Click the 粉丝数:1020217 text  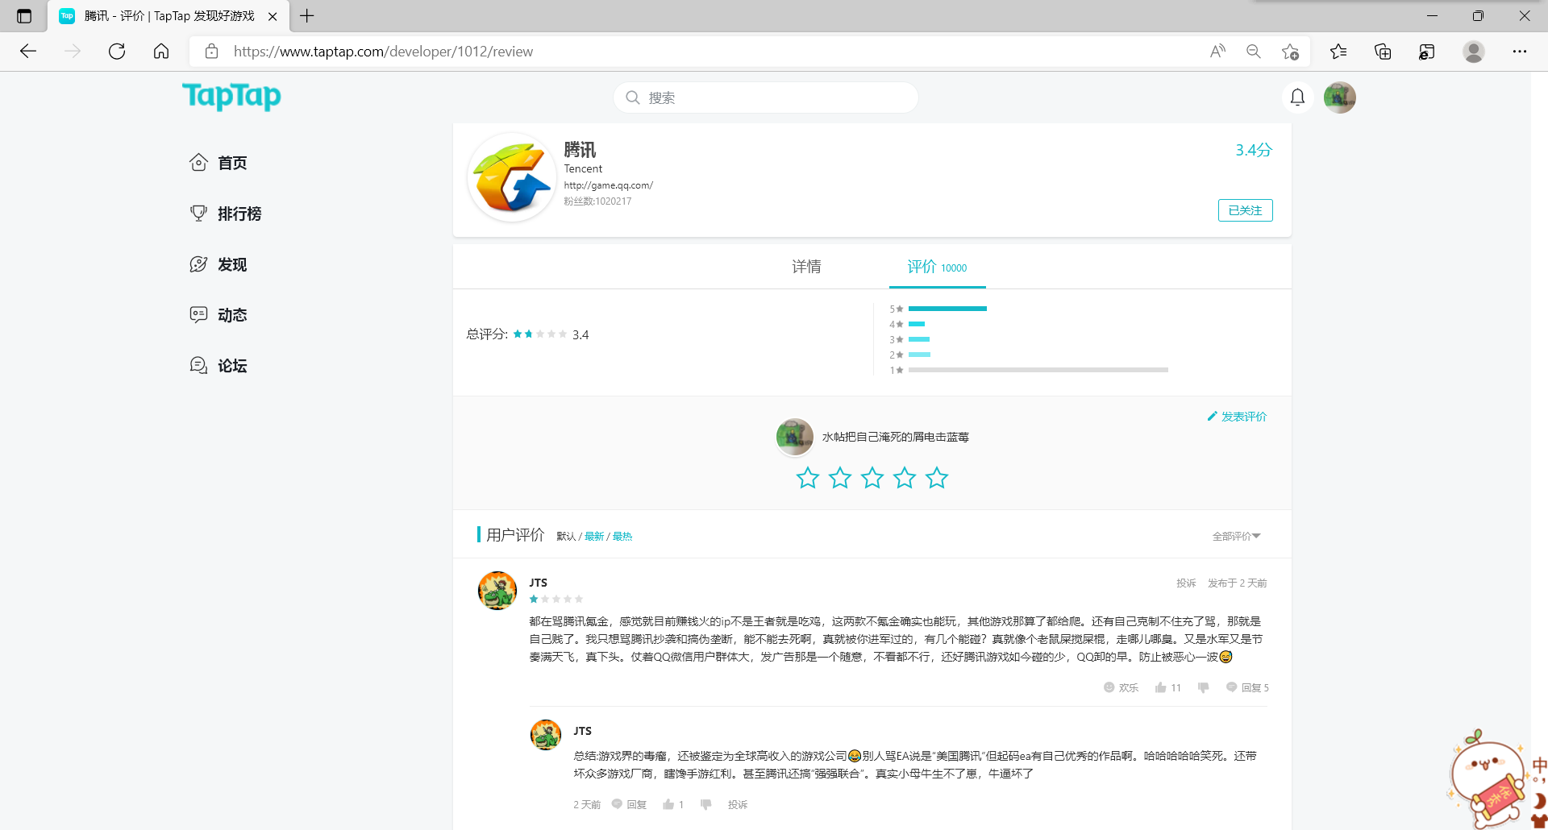coord(597,201)
